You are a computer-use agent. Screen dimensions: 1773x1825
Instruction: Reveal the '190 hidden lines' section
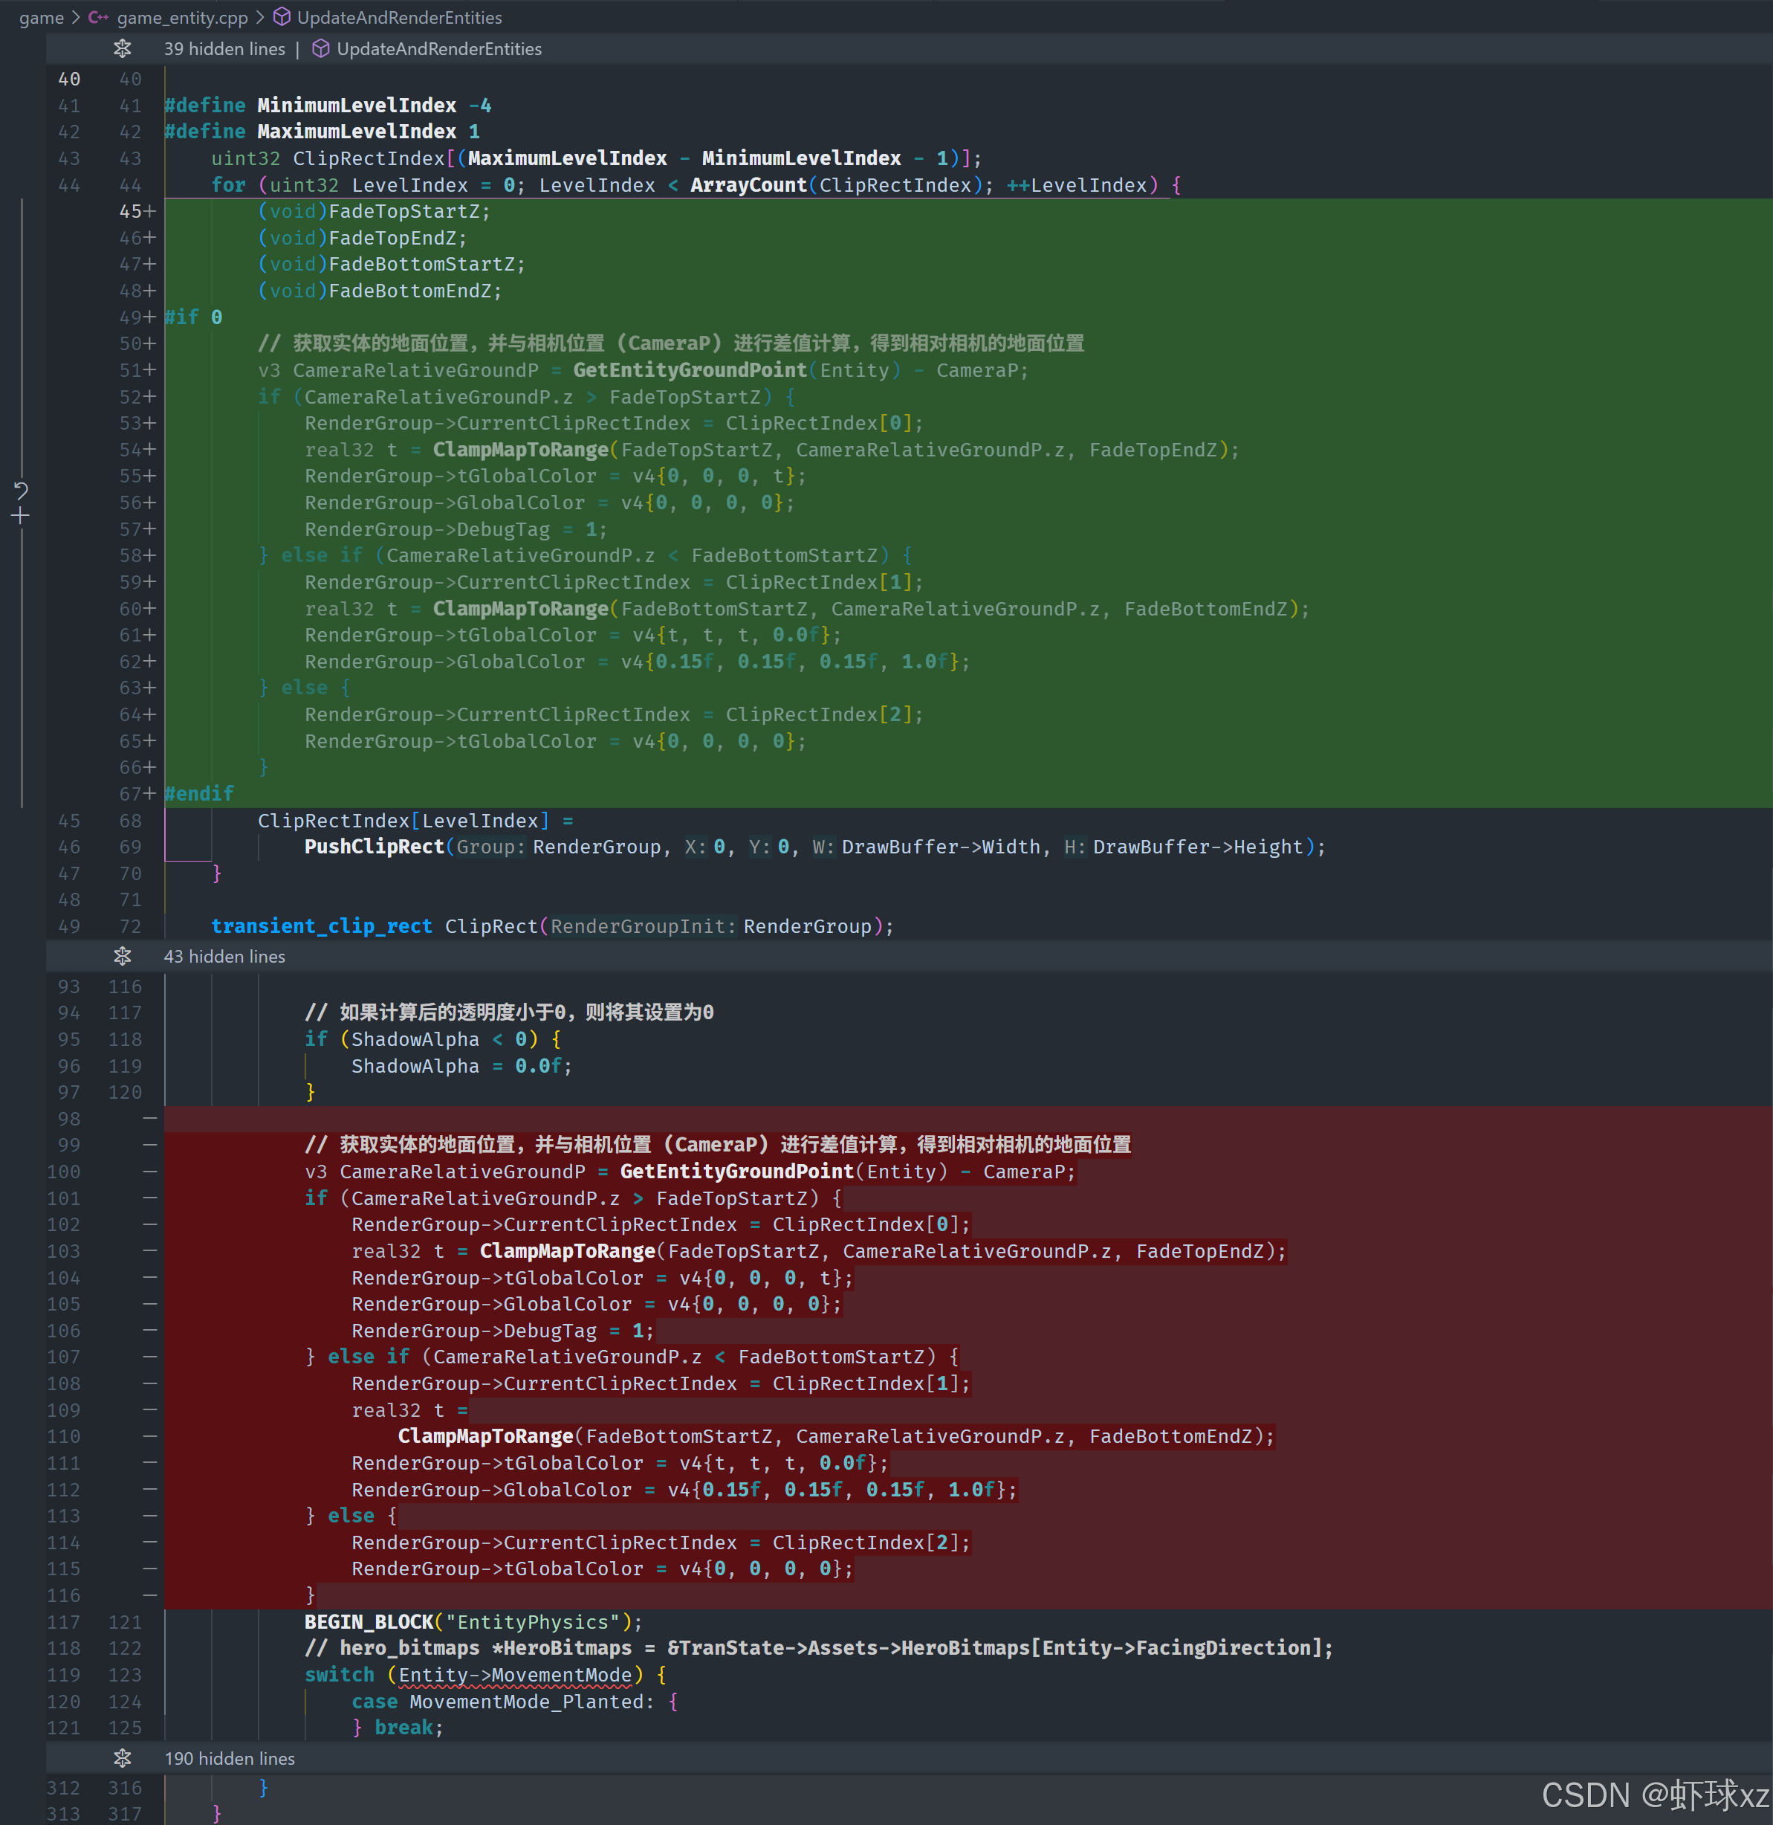[229, 1758]
